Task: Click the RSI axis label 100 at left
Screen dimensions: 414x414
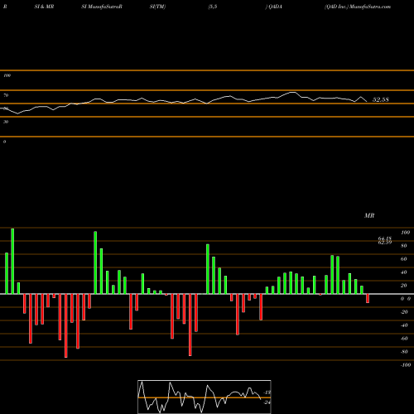Action: coord(7,75)
